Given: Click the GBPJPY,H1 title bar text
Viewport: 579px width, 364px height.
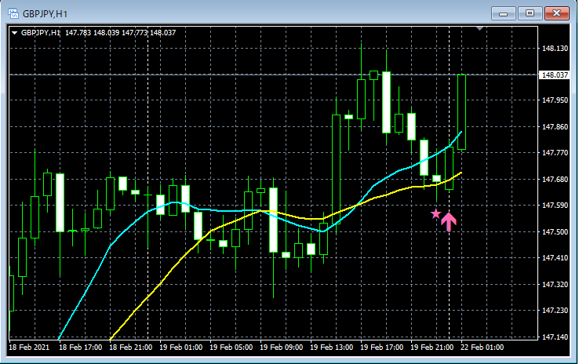Looking at the screenshot, I should (45, 14).
